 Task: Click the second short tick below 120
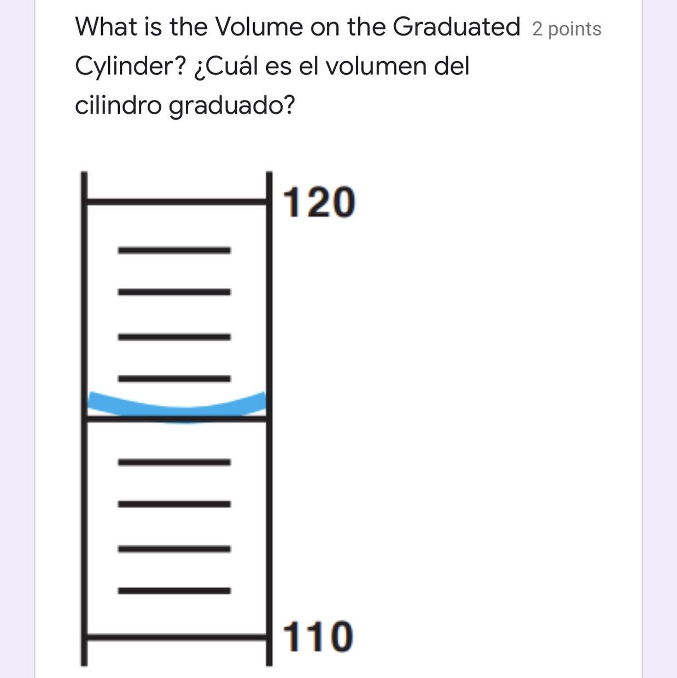click(x=174, y=292)
